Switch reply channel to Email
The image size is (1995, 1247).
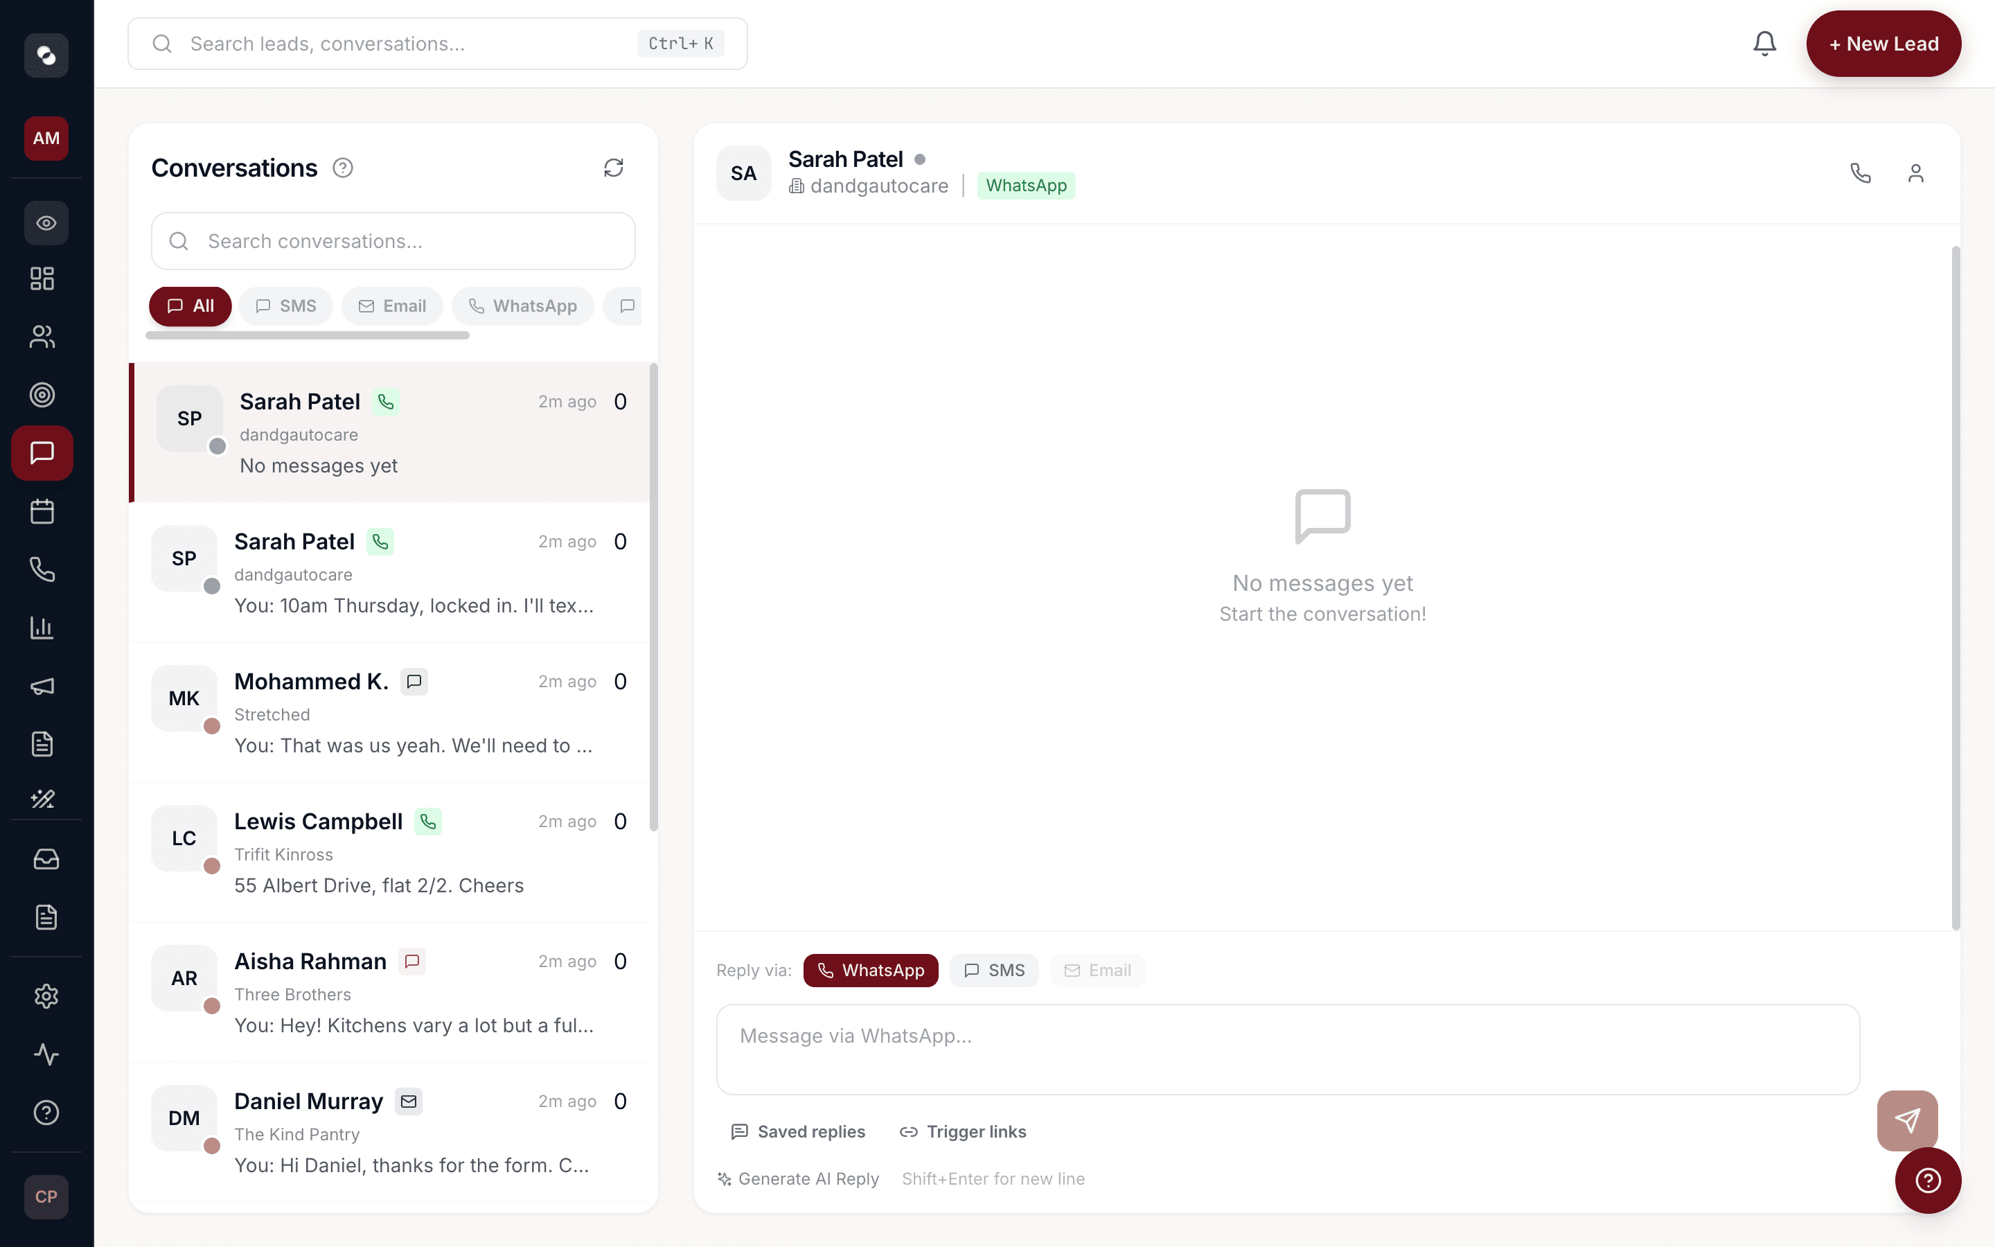1097,971
